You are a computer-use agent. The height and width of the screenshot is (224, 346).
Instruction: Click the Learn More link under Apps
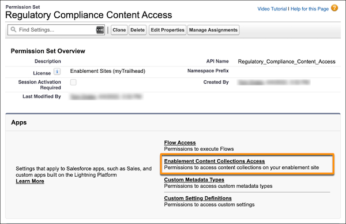(x=30, y=181)
